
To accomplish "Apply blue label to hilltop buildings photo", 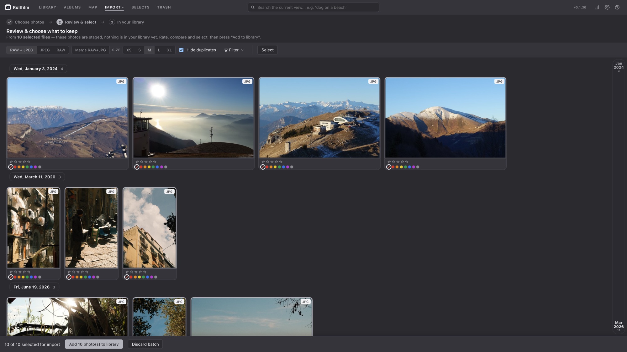I will point(283,167).
